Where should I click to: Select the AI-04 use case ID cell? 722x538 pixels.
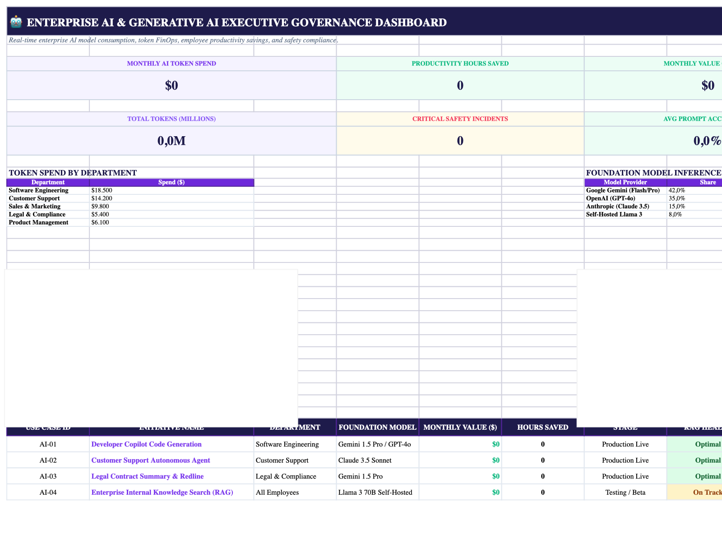tap(48, 492)
